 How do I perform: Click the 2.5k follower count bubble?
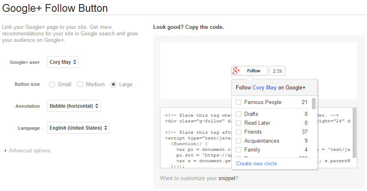[277, 71]
